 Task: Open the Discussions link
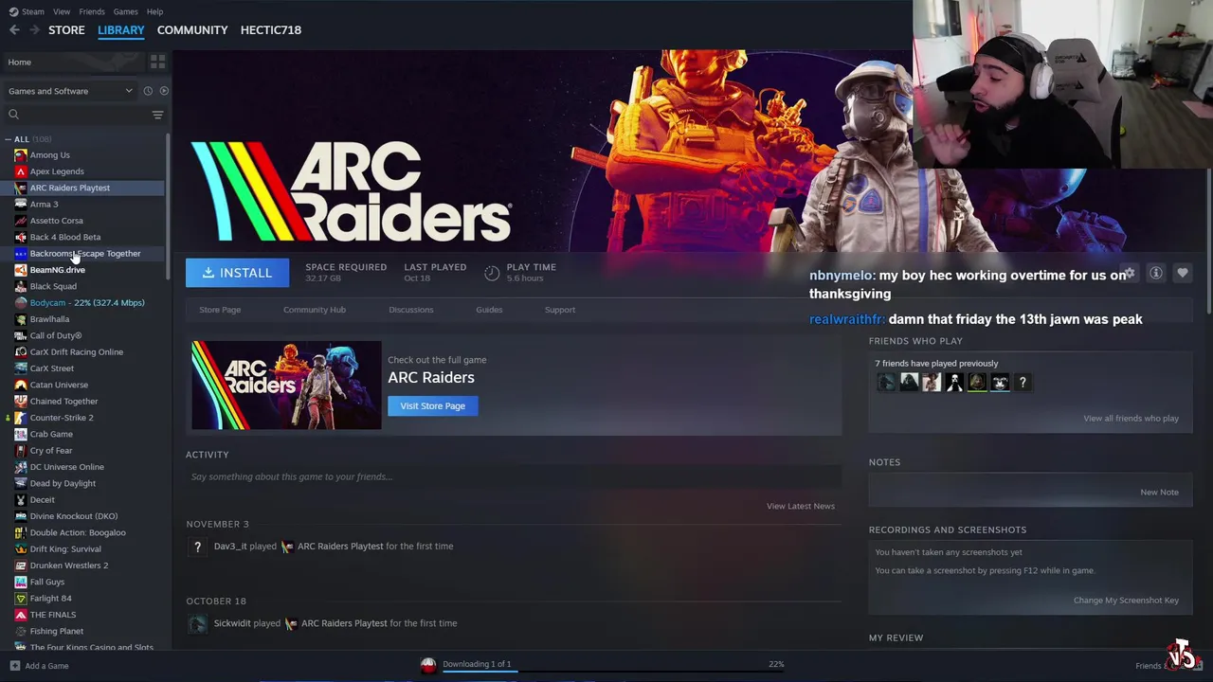click(411, 310)
